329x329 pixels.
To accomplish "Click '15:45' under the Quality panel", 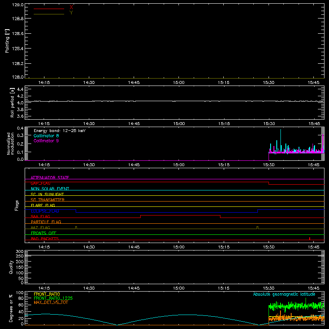I will pos(313,288).
